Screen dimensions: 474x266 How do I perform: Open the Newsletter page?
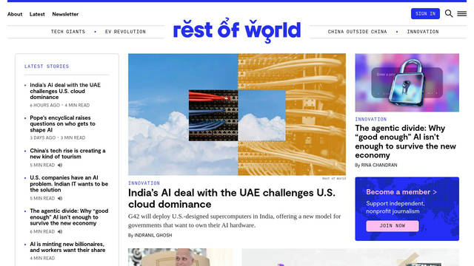[x=65, y=14]
